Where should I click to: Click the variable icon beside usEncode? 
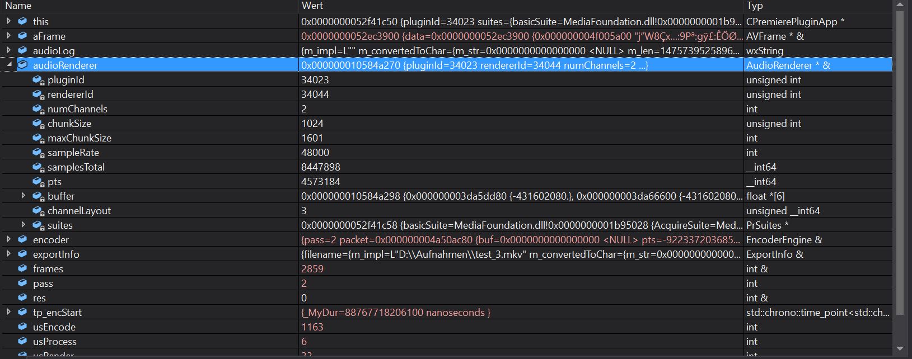coord(22,327)
